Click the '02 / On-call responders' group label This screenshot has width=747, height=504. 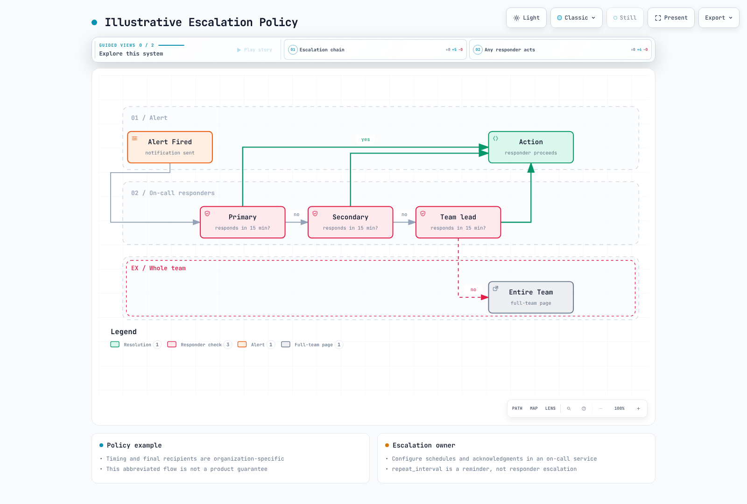pyautogui.click(x=173, y=193)
